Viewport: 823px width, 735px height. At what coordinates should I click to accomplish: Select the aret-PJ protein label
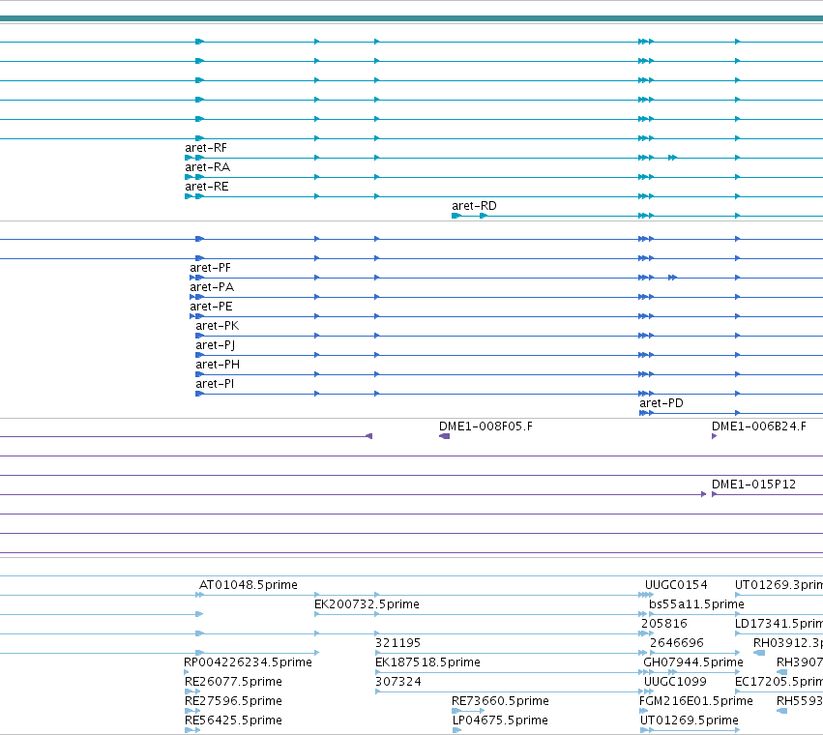point(216,346)
